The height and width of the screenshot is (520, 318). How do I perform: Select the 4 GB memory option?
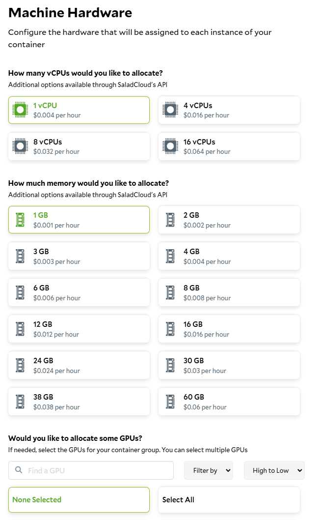tap(229, 256)
